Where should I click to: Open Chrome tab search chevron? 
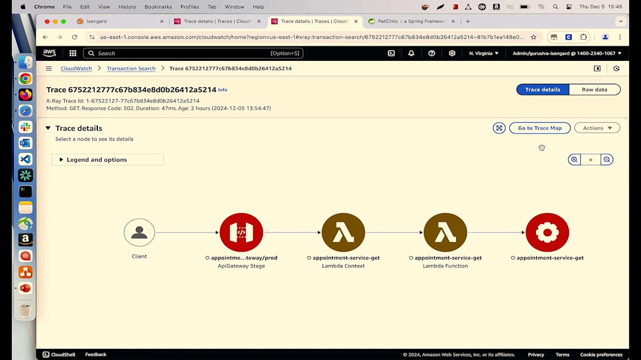coord(620,21)
